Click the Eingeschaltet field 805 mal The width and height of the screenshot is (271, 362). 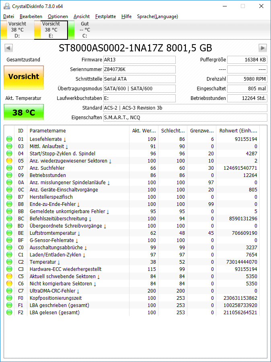(247, 89)
